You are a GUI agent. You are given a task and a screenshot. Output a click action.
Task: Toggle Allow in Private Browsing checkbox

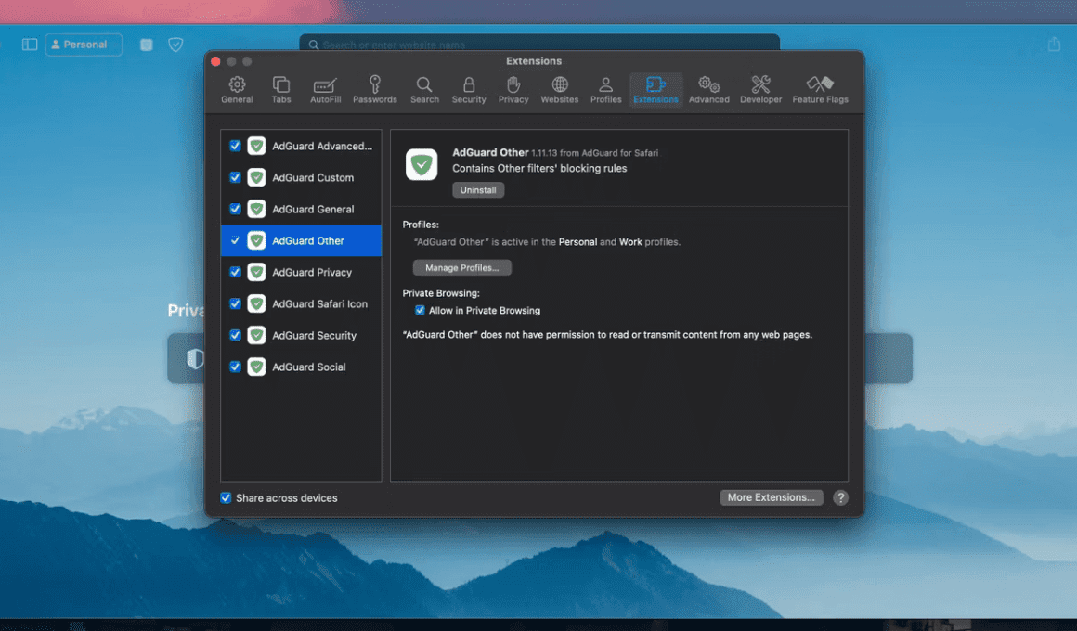pyautogui.click(x=420, y=310)
